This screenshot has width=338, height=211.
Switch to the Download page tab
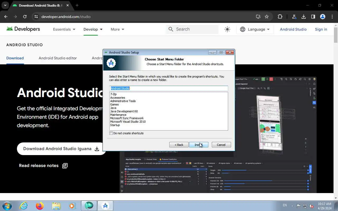15,58
